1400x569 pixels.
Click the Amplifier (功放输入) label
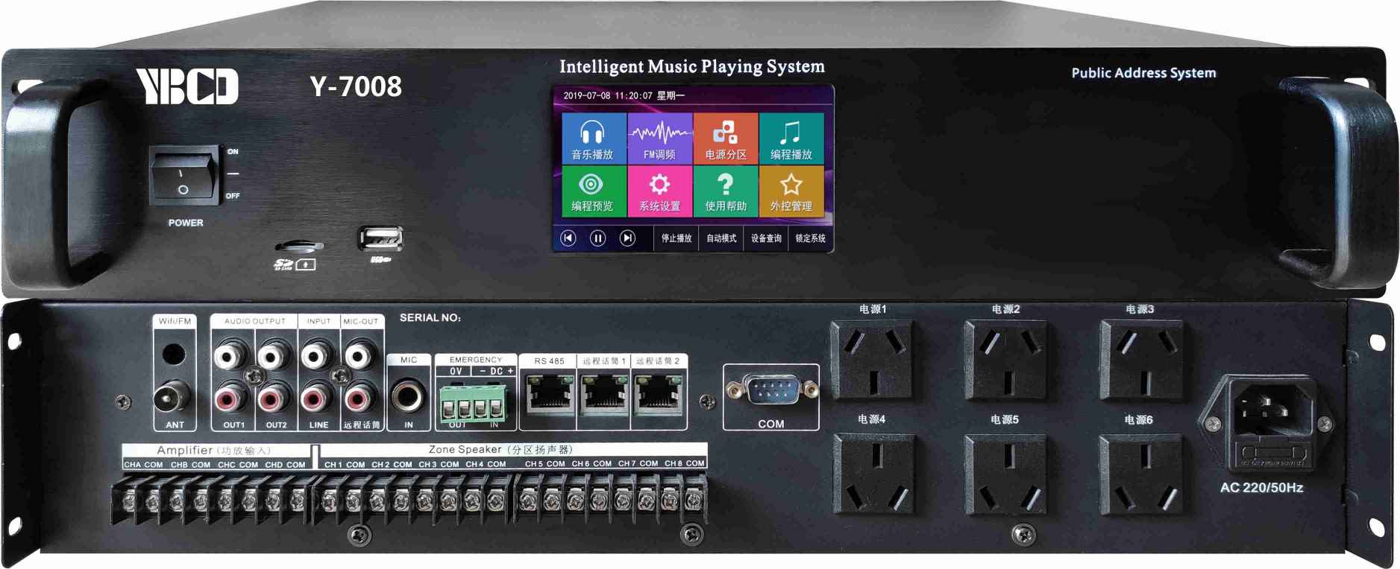(214, 451)
